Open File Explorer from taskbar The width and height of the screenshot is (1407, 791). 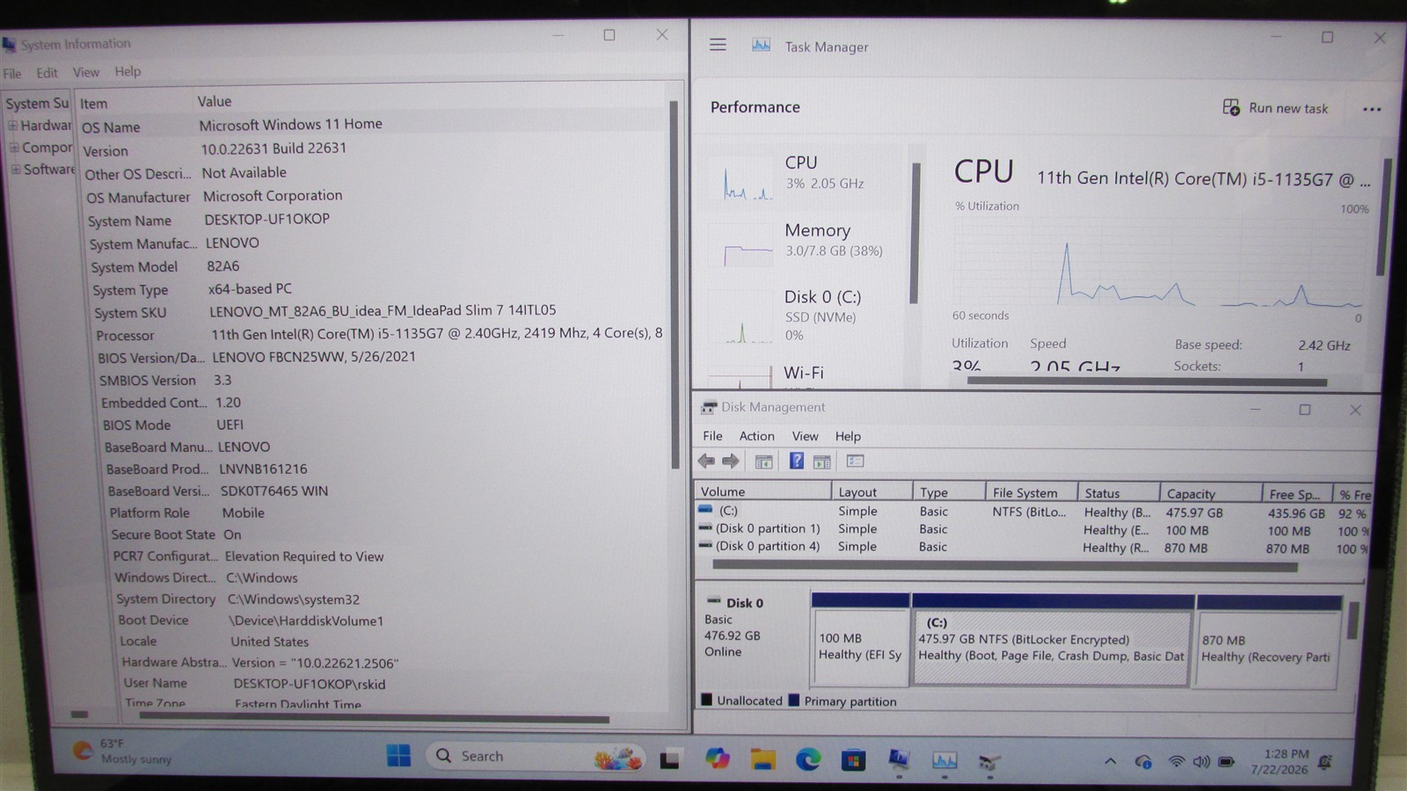coord(762,759)
